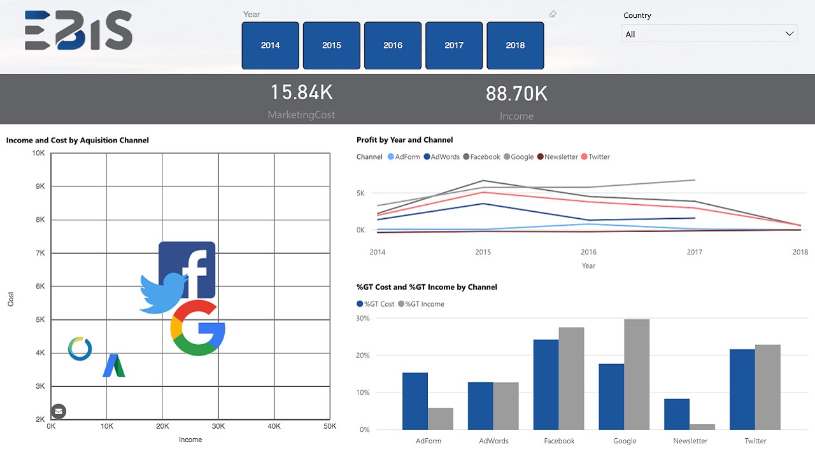The width and height of the screenshot is (815, 458).
Task: Click the Newsletter axis label on bar chart
Action: tap(690, 441)
